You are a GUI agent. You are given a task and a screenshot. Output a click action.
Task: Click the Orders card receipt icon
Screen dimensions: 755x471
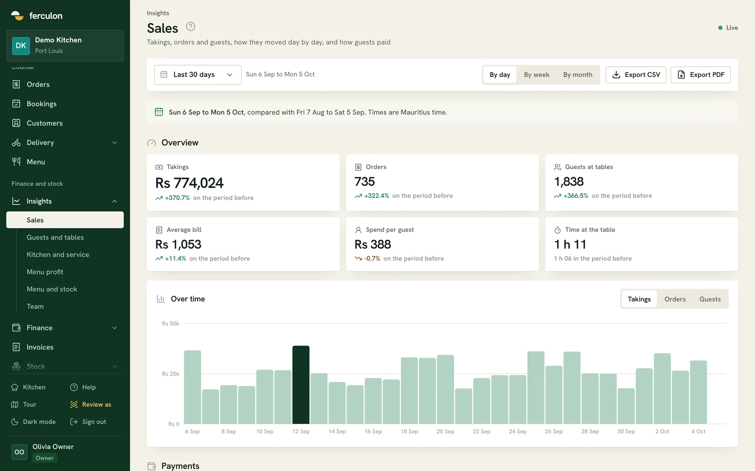point(358,167)
